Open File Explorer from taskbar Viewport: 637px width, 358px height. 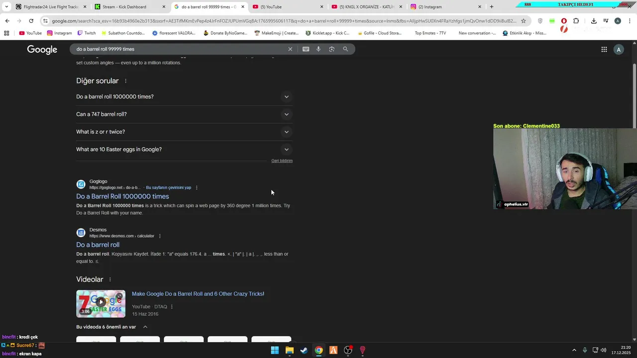[x=289, y=350]
